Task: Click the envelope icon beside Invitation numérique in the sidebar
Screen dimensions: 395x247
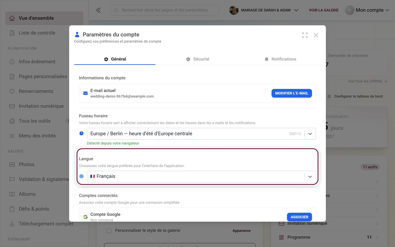Action: [x=12, y=106]
